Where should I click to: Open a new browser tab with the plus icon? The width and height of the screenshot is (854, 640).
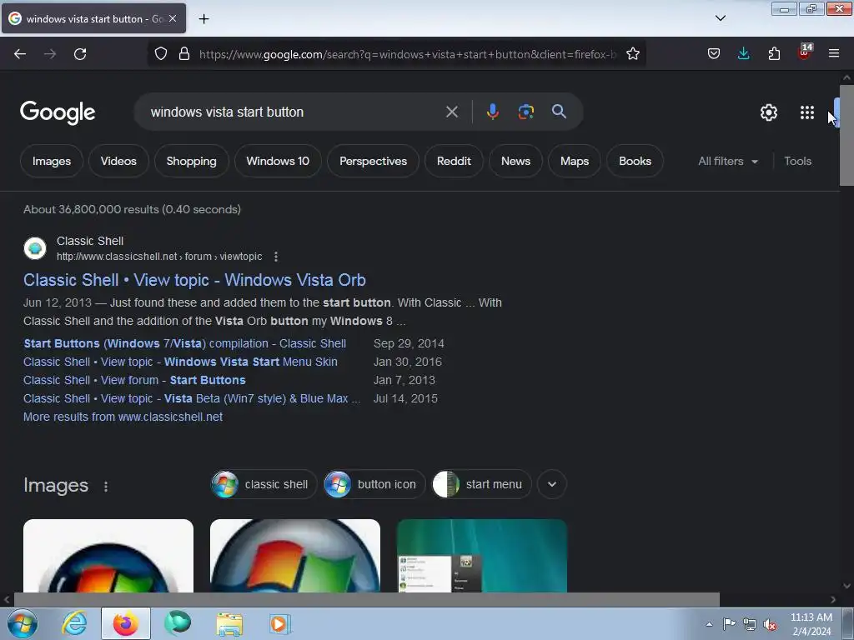tap(203, 19)
